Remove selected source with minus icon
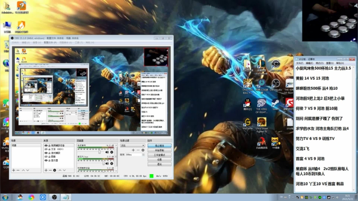 [50, 170]
